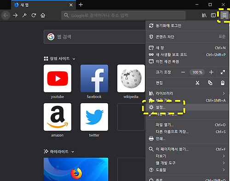
Task: Click the Firefox highlight card thumbnail
Action: 76,169
